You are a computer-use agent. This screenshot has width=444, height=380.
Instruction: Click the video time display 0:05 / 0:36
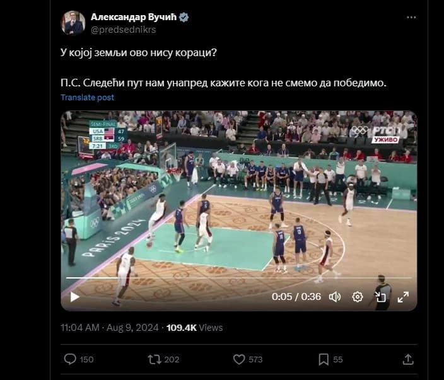(x=296, y=297)
